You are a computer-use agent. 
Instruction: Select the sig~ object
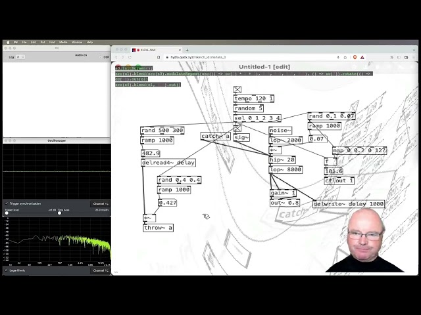point(241,138)
